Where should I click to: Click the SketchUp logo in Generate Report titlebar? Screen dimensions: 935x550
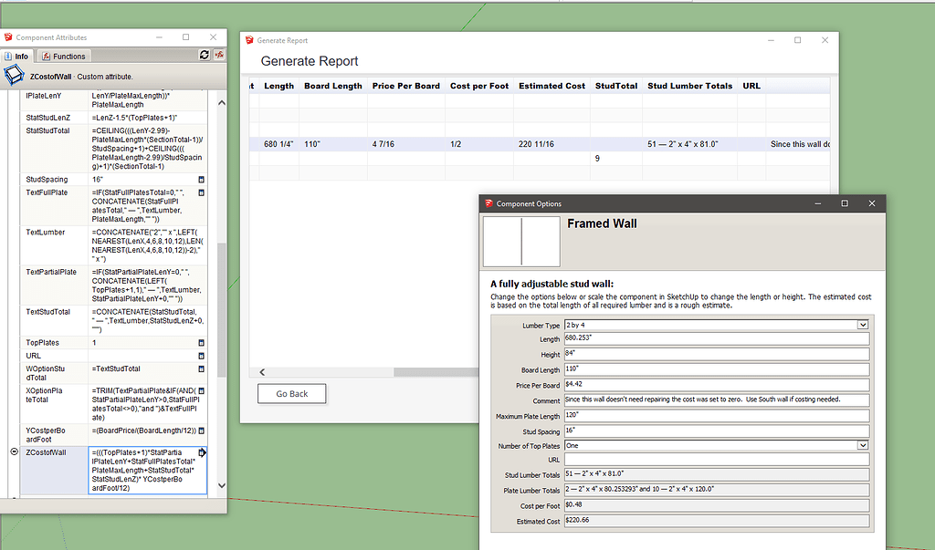[x=247, y=40]
